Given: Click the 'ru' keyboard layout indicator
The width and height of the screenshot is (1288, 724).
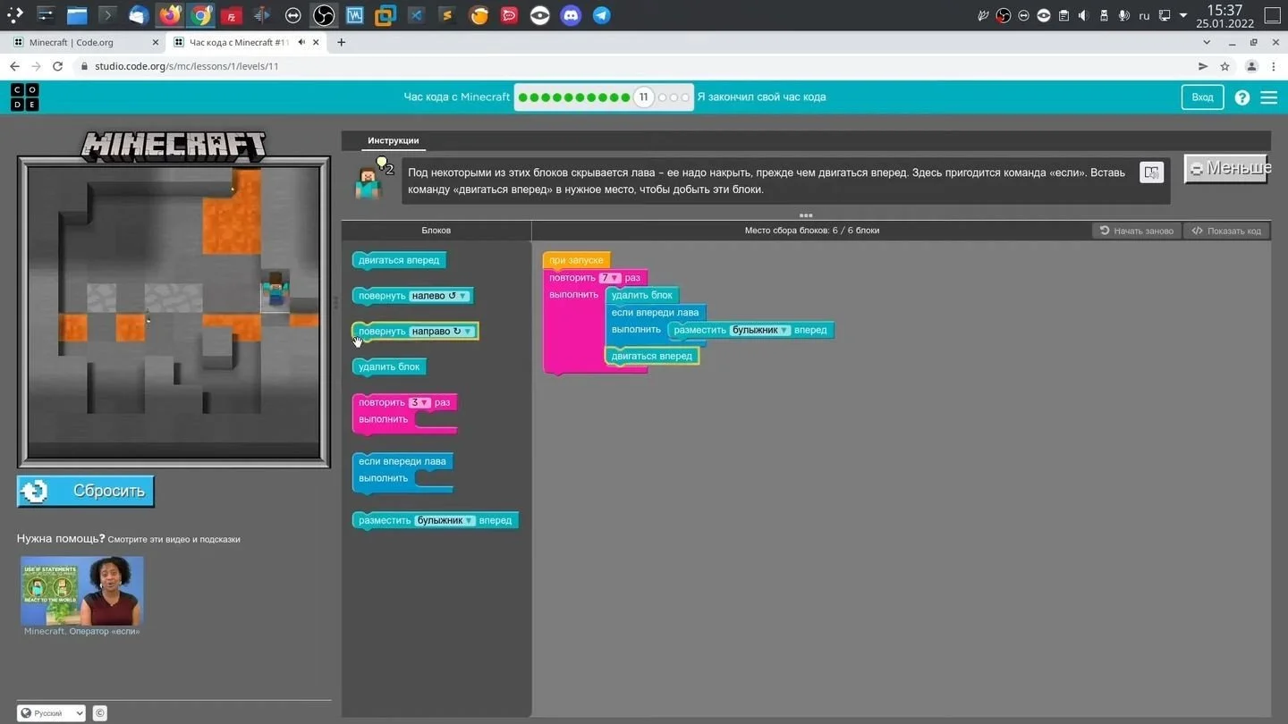Looking at the screenshot, I should point(1144,16).
